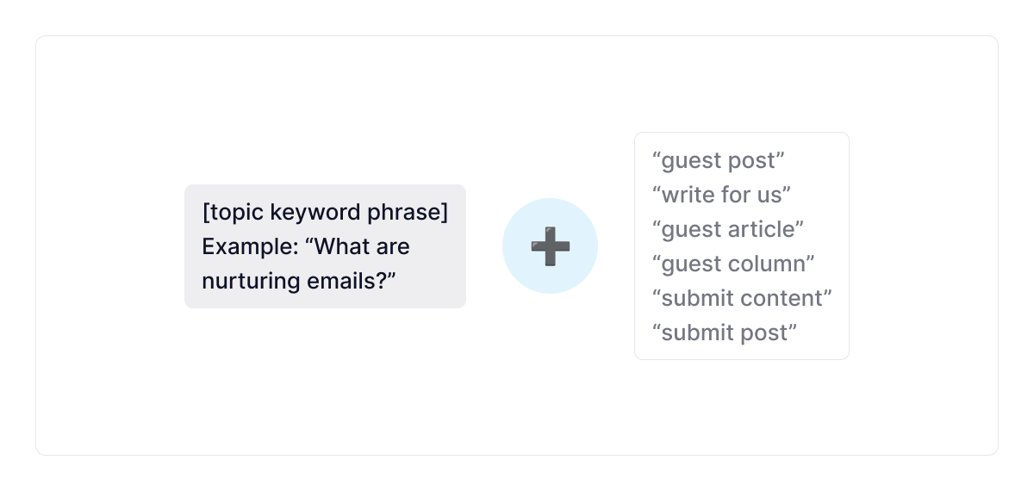Click the word “write” in the list
This screenshot has width=1034, height=491.
(687, 195)
